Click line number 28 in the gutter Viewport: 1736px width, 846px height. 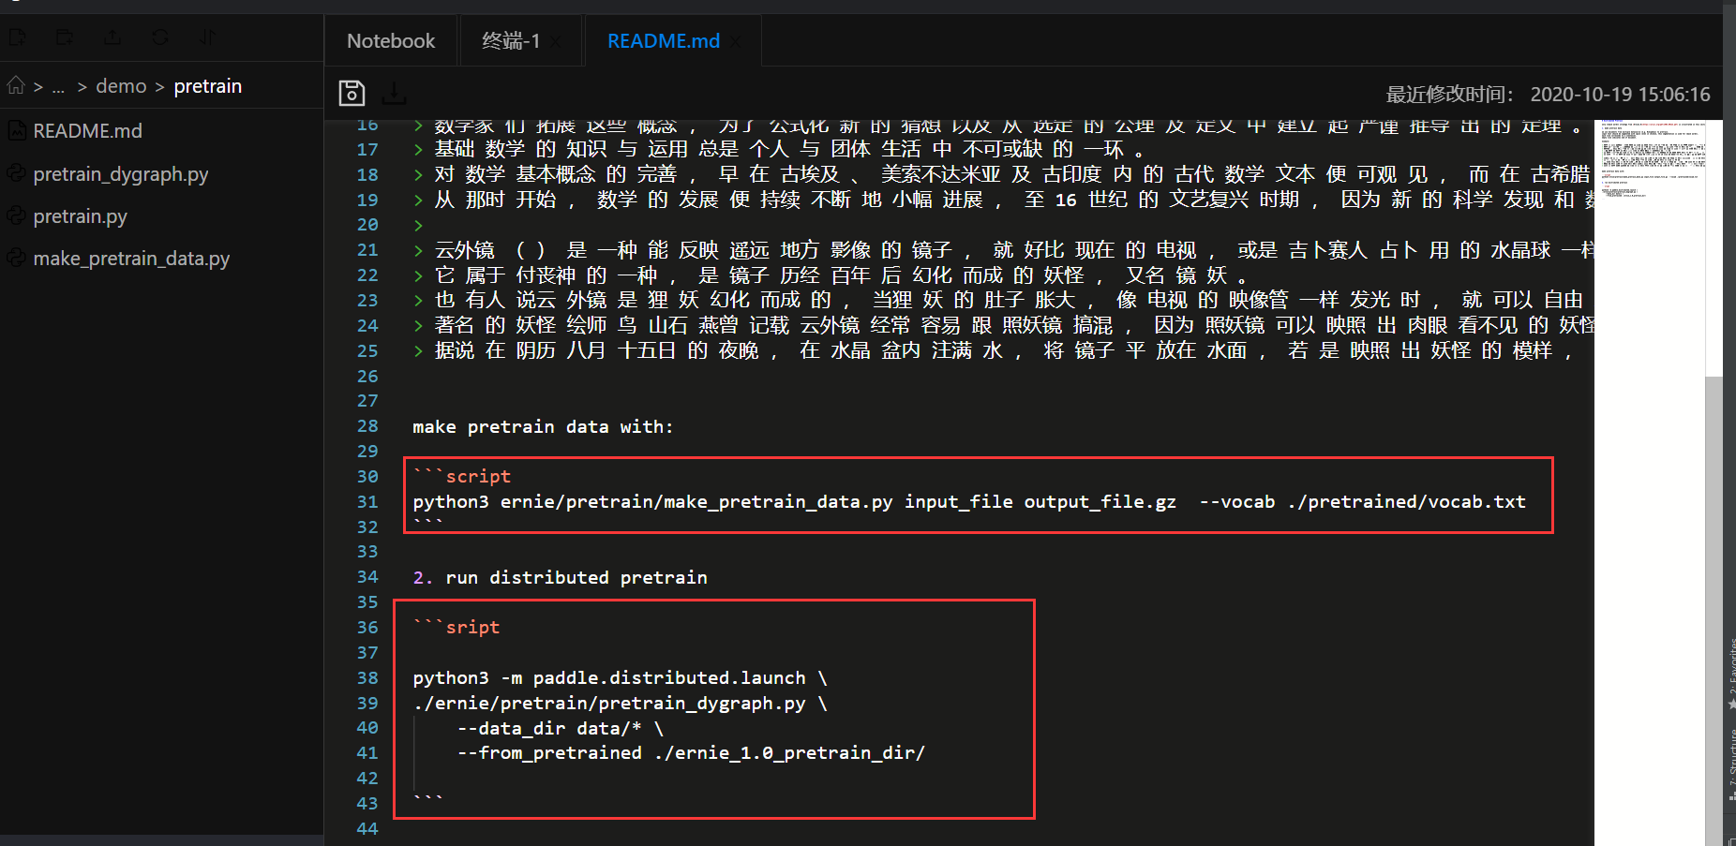[x=367, y=426]
